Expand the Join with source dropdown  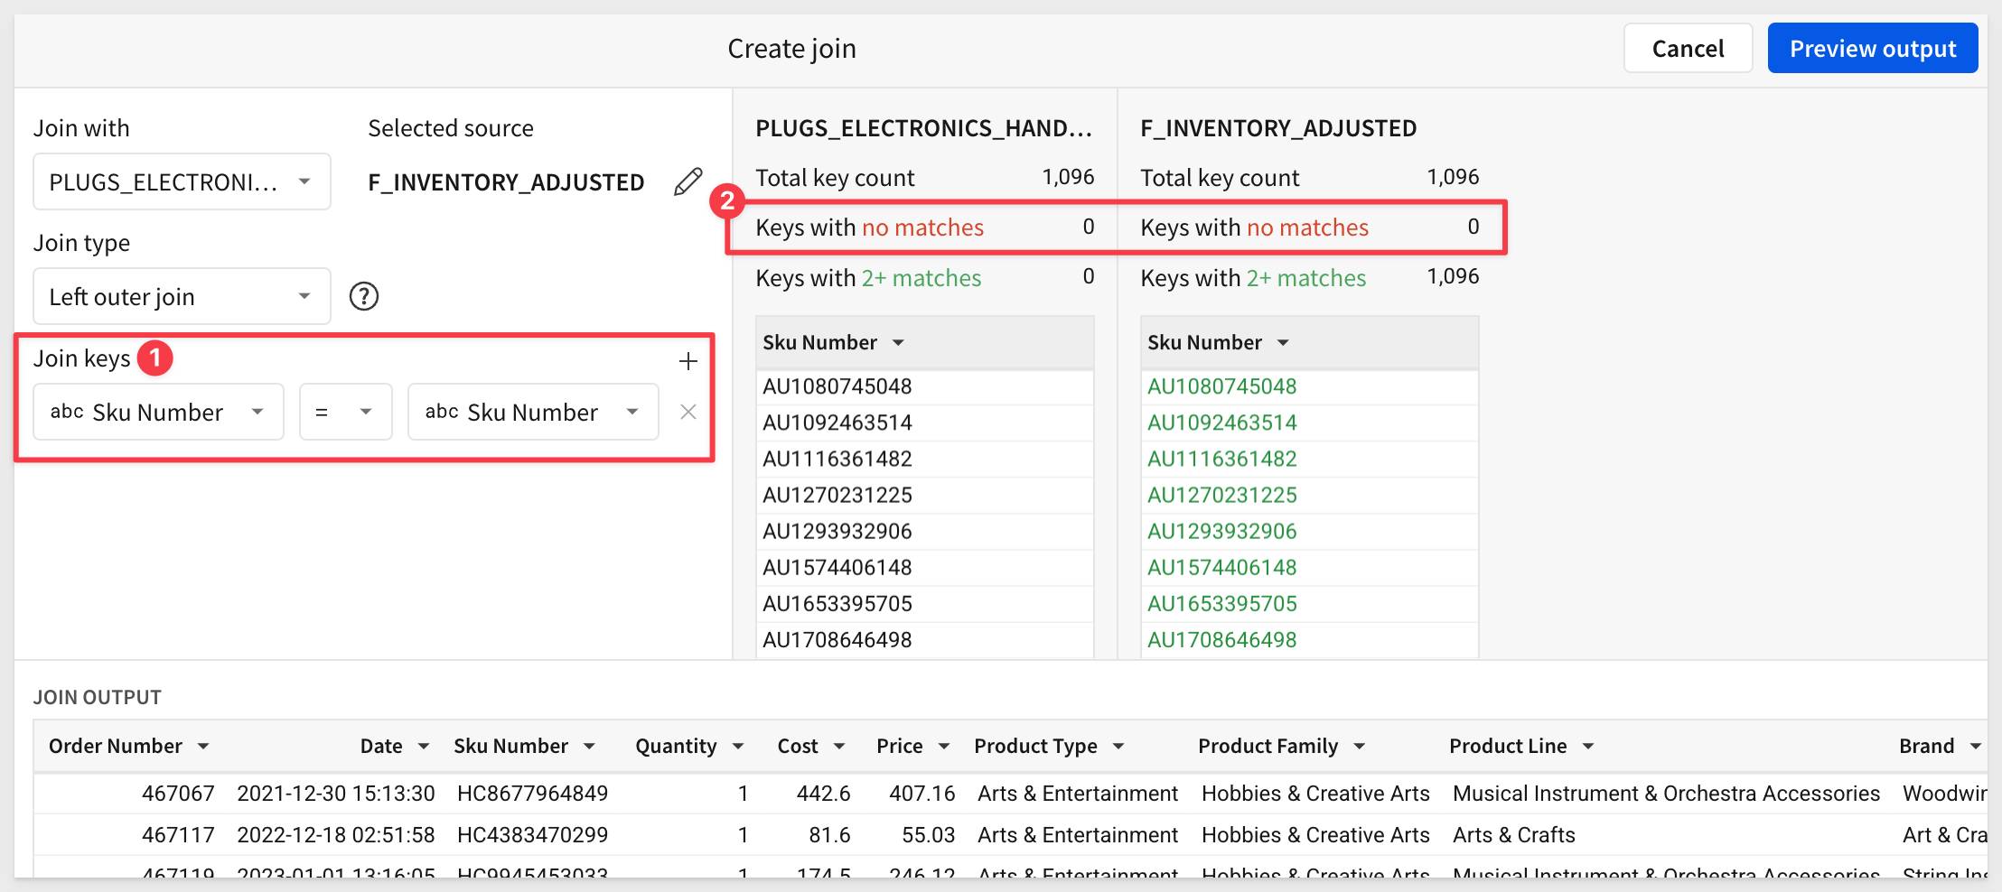coord(182,181)
